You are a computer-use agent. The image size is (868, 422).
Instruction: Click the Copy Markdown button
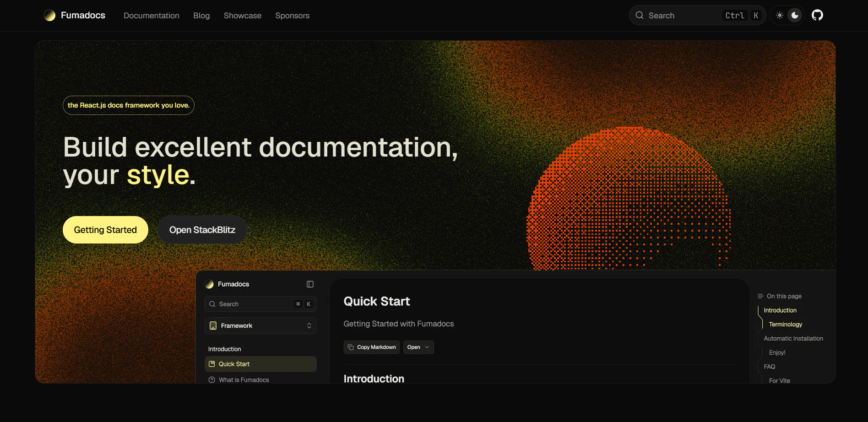(372, 347)
